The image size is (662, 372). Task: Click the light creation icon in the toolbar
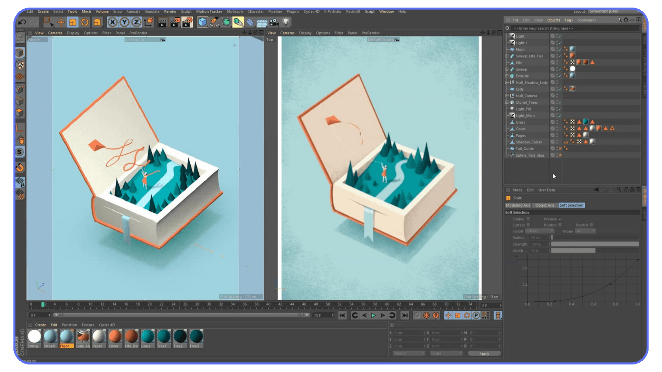coord(286,22)
